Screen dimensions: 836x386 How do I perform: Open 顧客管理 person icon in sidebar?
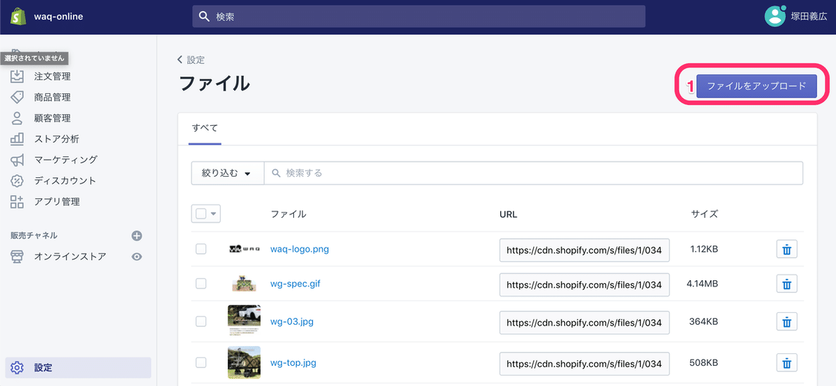(17, 118)
